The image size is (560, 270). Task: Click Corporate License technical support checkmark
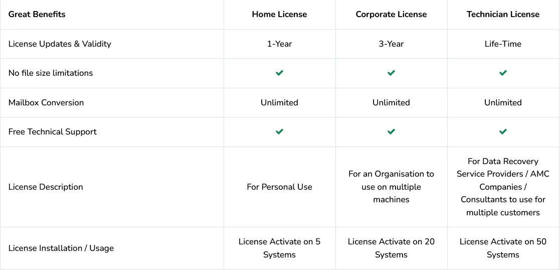[391, 132]
